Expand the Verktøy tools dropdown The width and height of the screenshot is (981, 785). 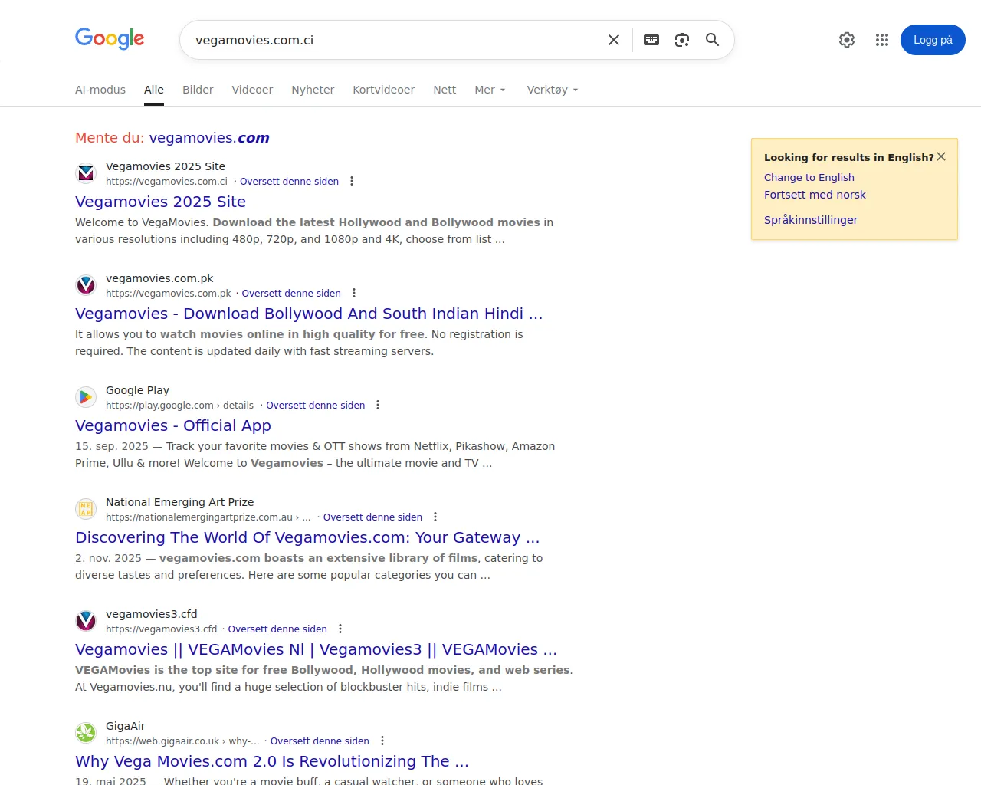point(553,90)
